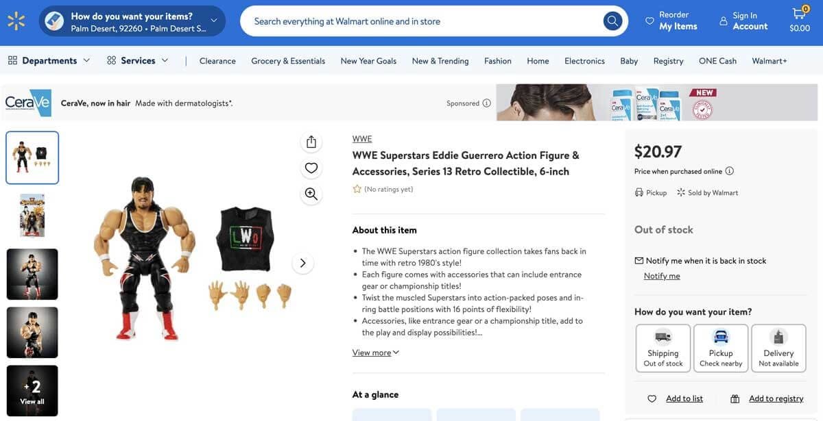Viewport: 823px width, 421px height.
Task: Click the Notify me link
Action: [x=661, y=275]
